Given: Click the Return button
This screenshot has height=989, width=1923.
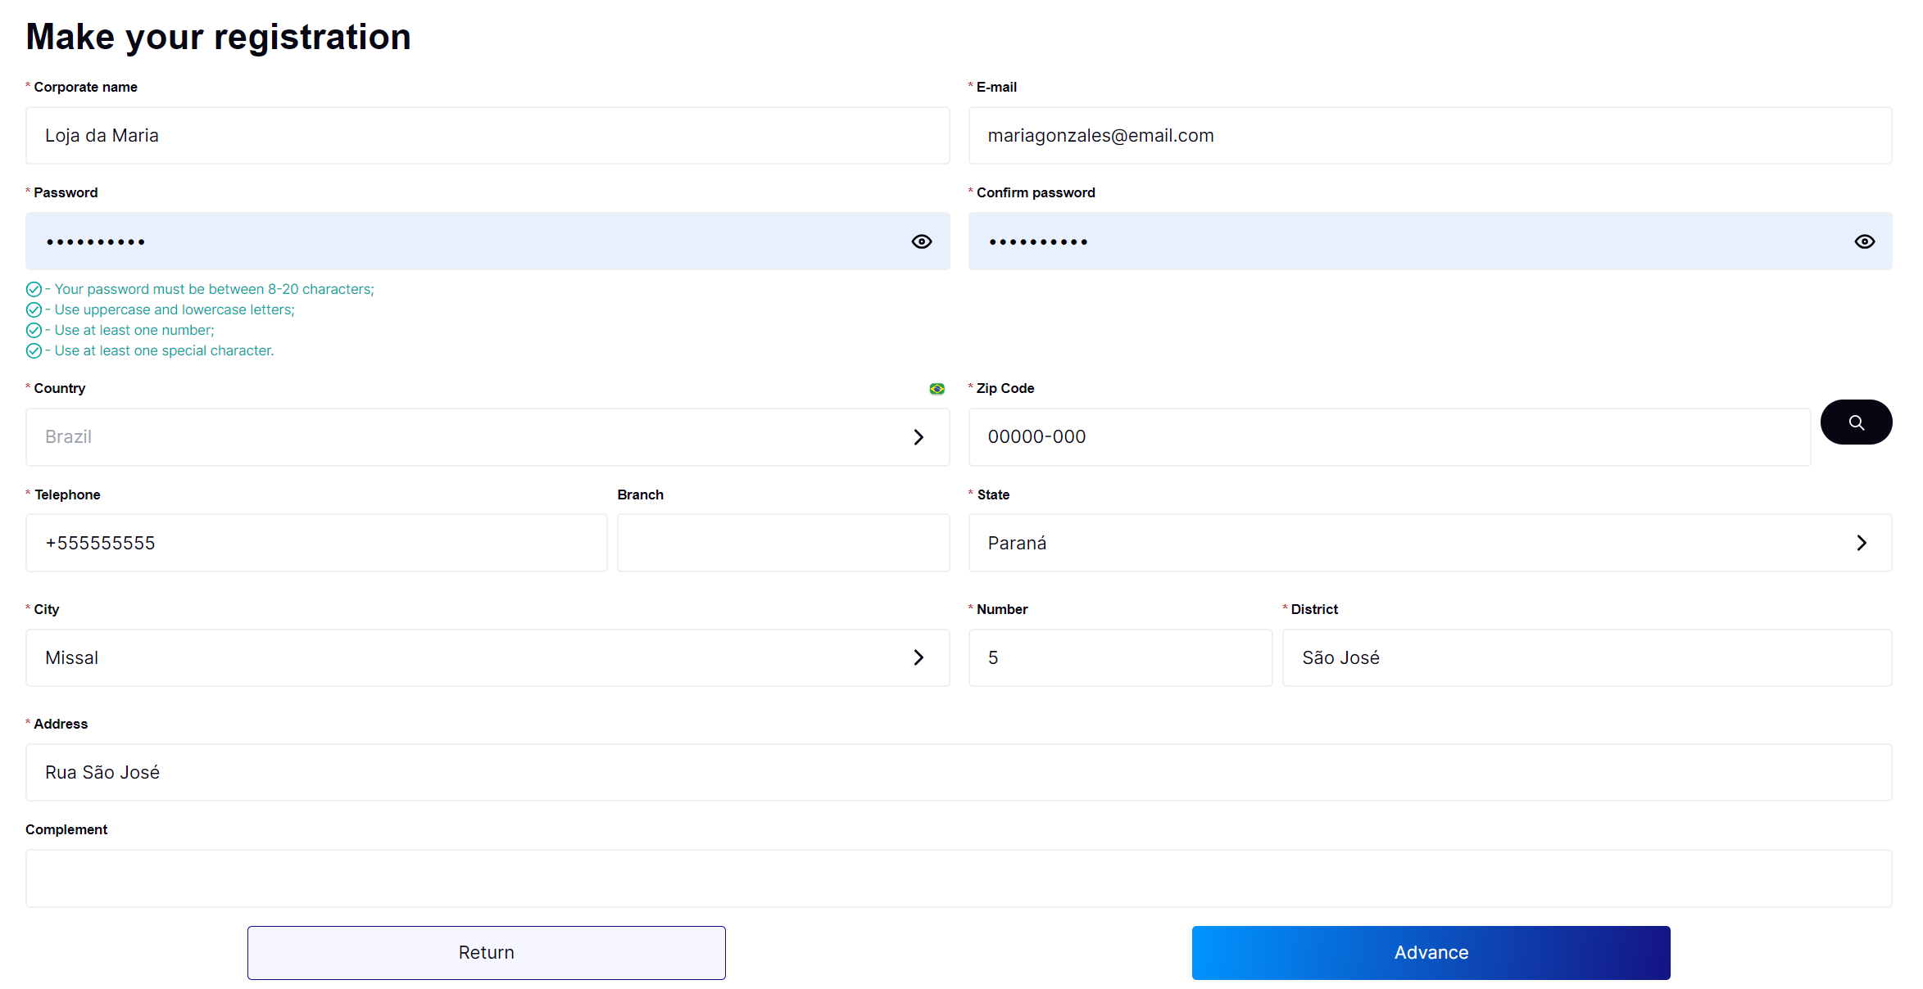Looking at the screenshot, I should tap(487, 953).
